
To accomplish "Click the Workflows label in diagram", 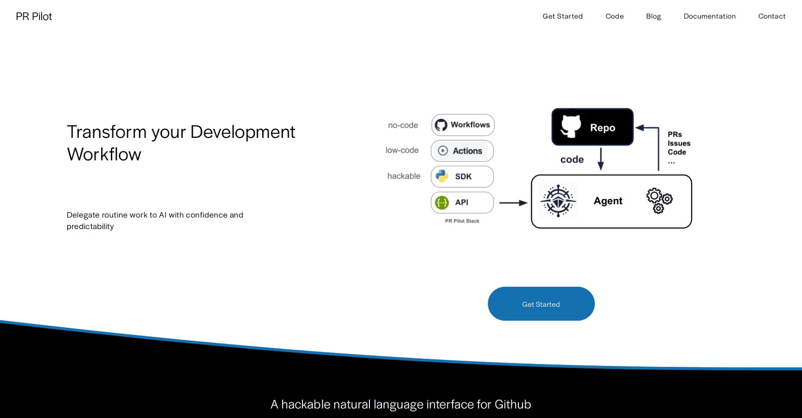I will click(470, 125).
